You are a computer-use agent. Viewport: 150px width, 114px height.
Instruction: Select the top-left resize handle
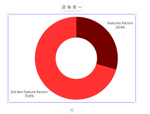coord(8,14)
